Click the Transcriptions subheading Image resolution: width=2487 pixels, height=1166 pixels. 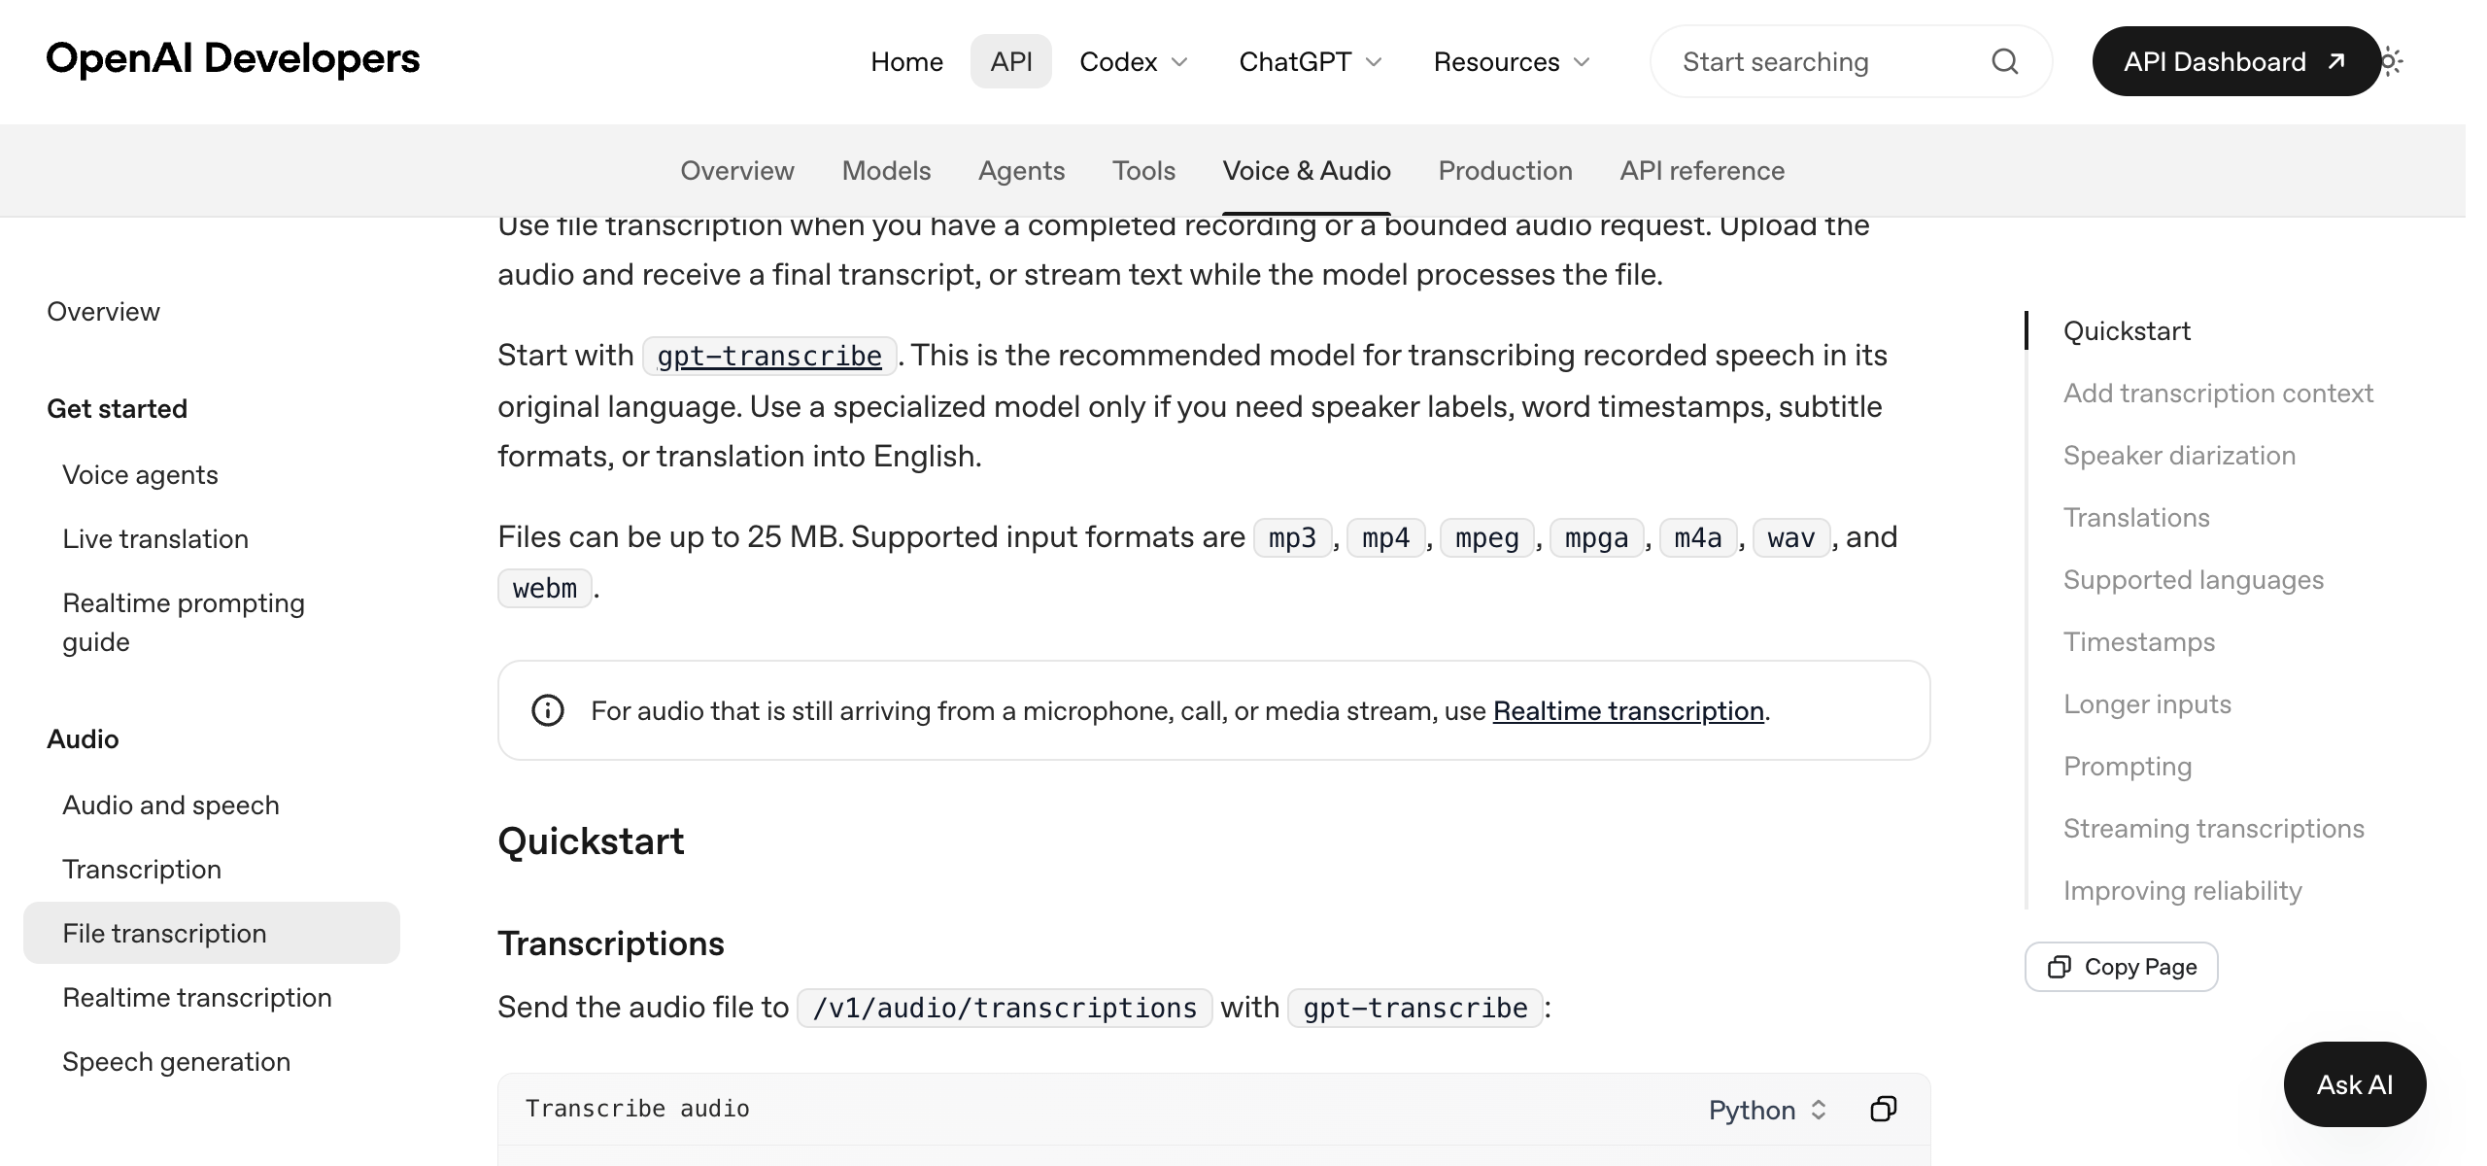pyautogui.click(x=611, y=943)
